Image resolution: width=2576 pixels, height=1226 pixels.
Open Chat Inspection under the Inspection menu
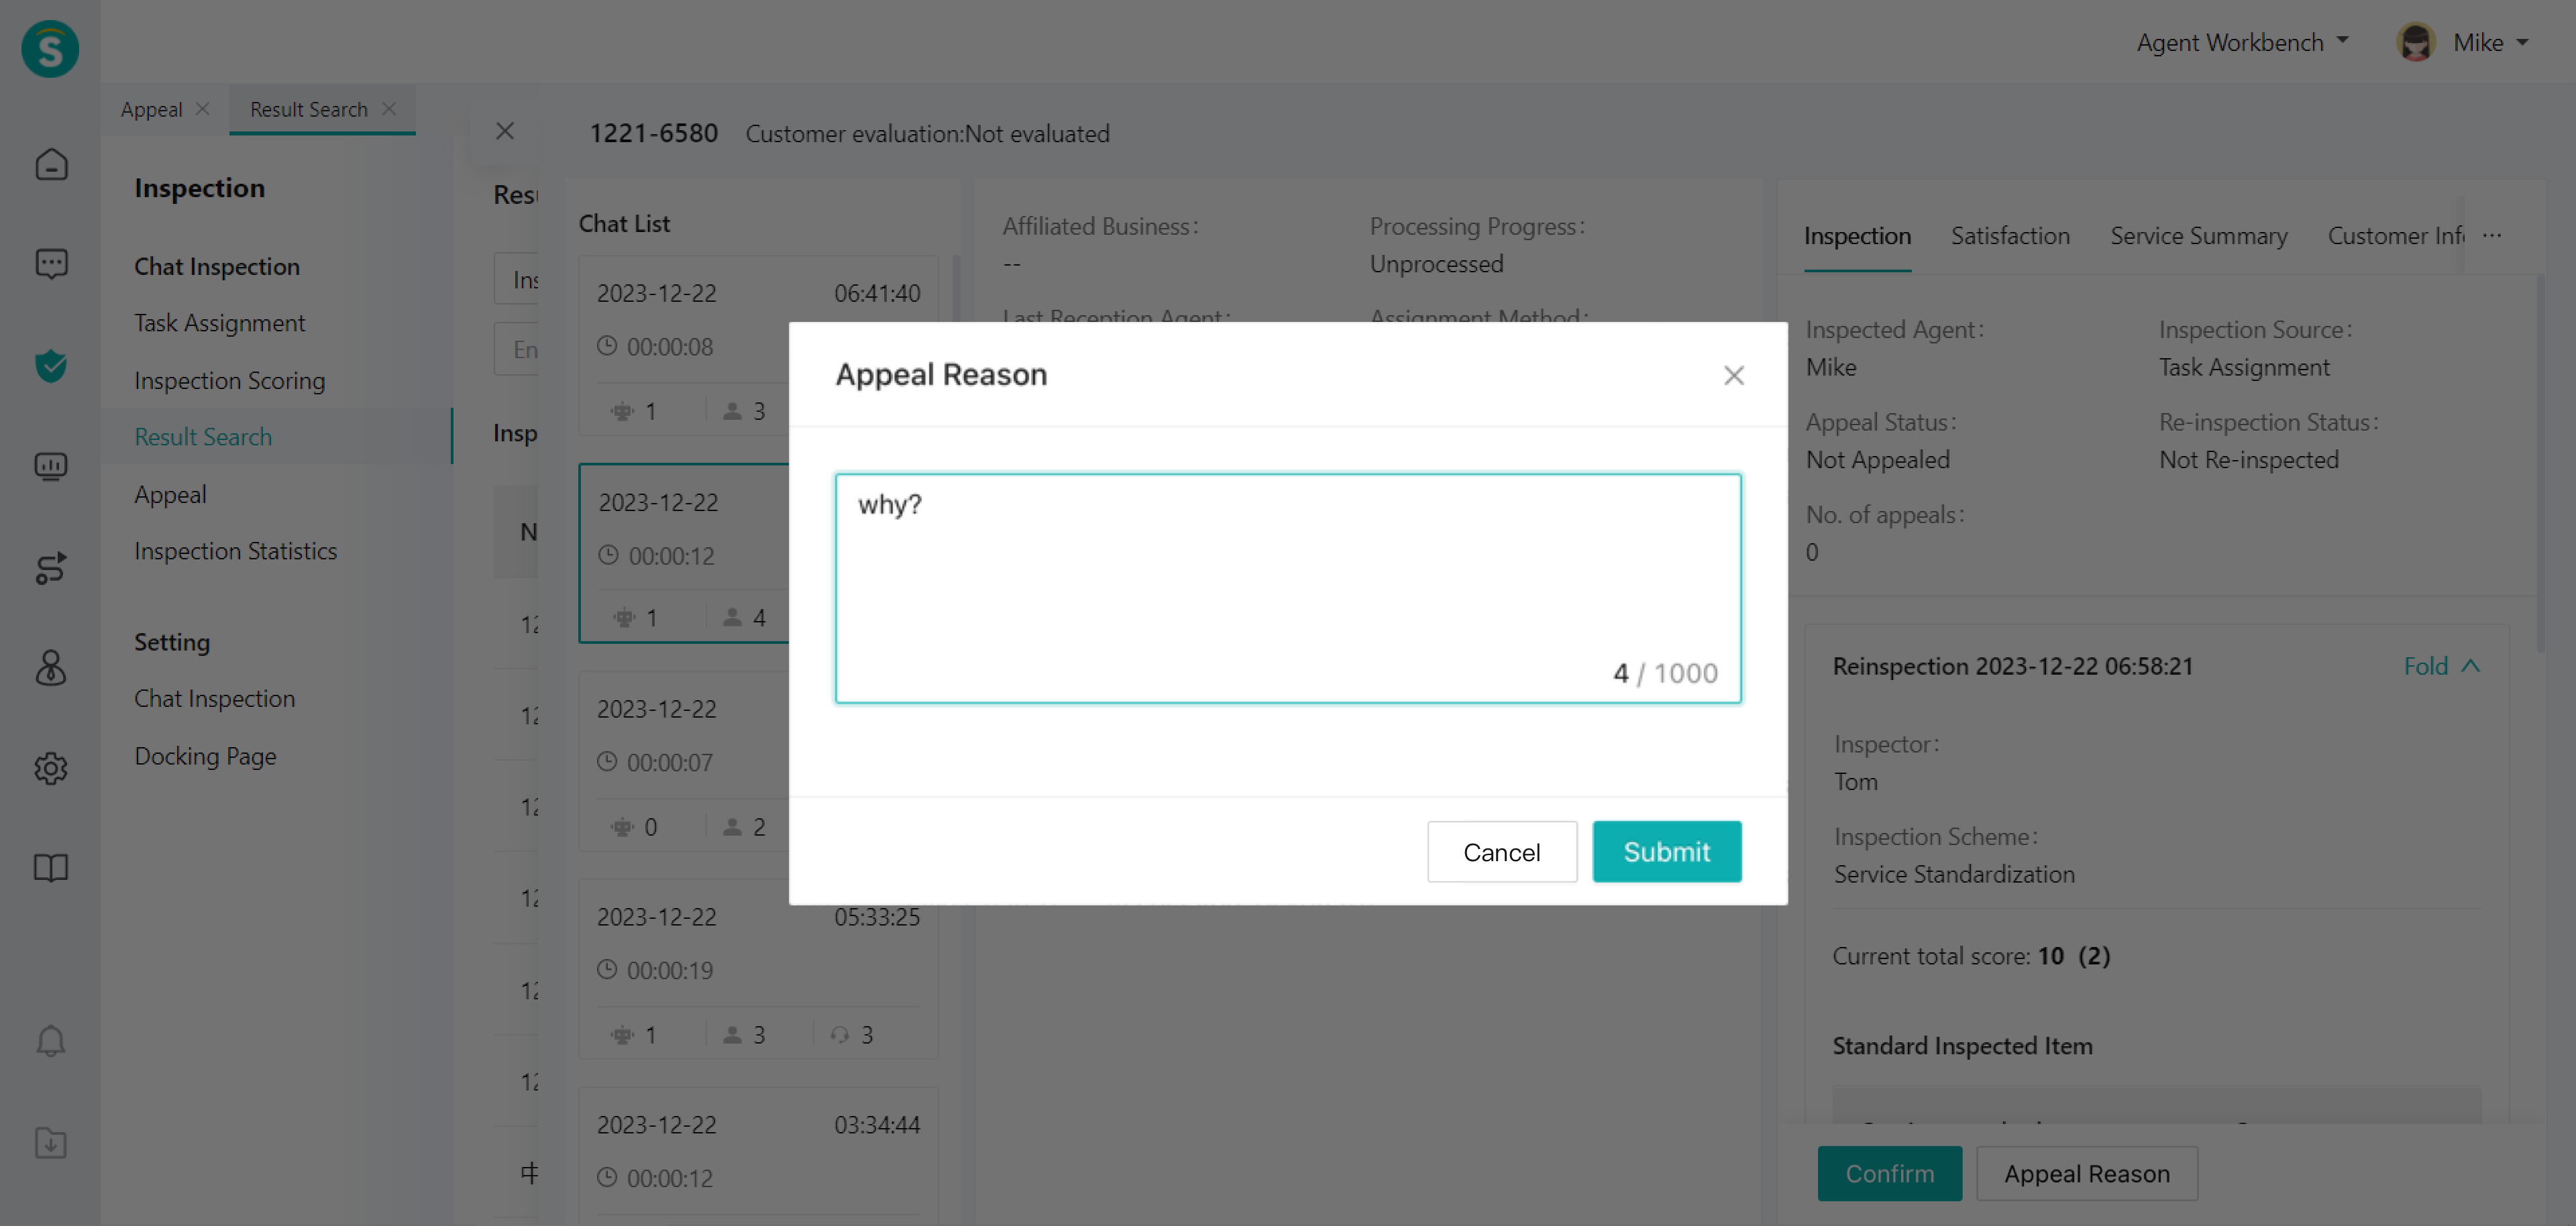point(217,266)
